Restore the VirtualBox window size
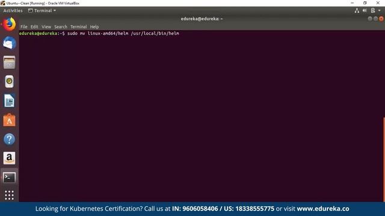This screenshot has height=216, width=385. click(x=365, y=3)
